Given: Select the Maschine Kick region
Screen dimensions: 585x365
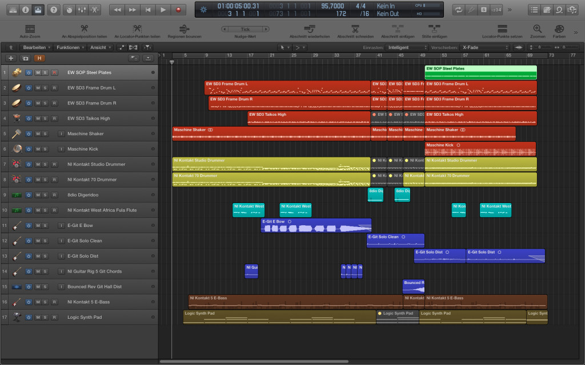Looking at the screenshot, I should pyautogui.click(x=480, y=149).
